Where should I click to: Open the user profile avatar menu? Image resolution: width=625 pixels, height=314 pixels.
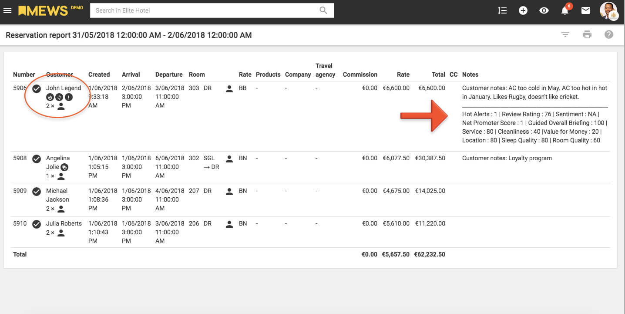(x=608, y=10)
